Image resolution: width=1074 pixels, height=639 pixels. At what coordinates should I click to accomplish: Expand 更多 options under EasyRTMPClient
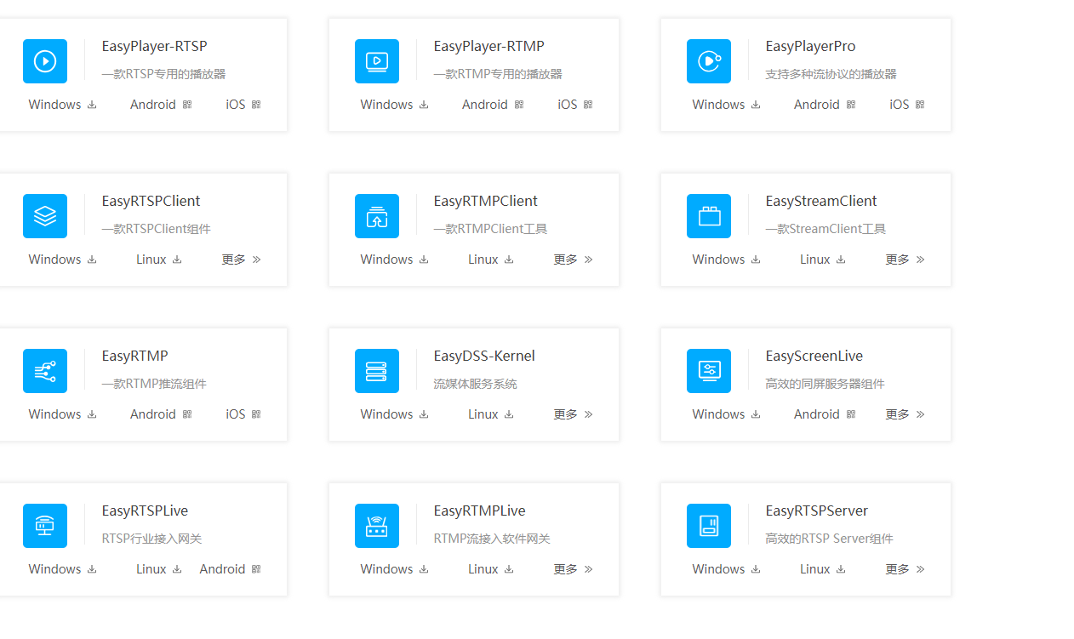(x=574, y=260)
